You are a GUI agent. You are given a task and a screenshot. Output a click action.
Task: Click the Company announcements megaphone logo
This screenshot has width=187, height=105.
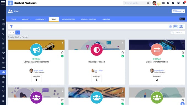tap(36, 50)
